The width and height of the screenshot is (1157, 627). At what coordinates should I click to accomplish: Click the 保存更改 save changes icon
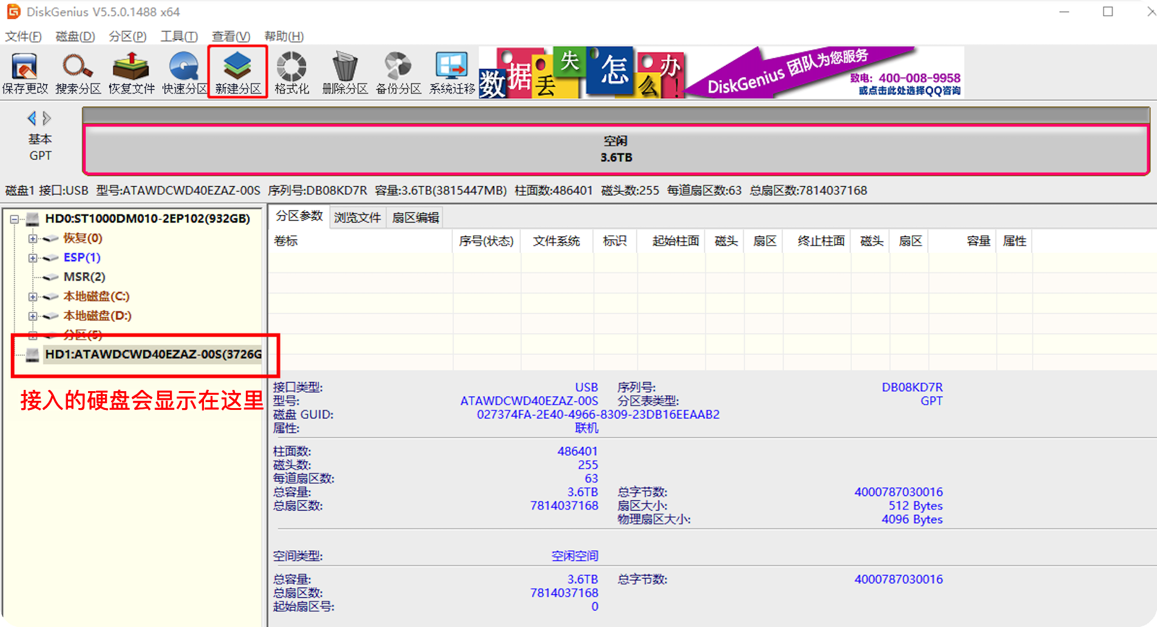[25, 73]
